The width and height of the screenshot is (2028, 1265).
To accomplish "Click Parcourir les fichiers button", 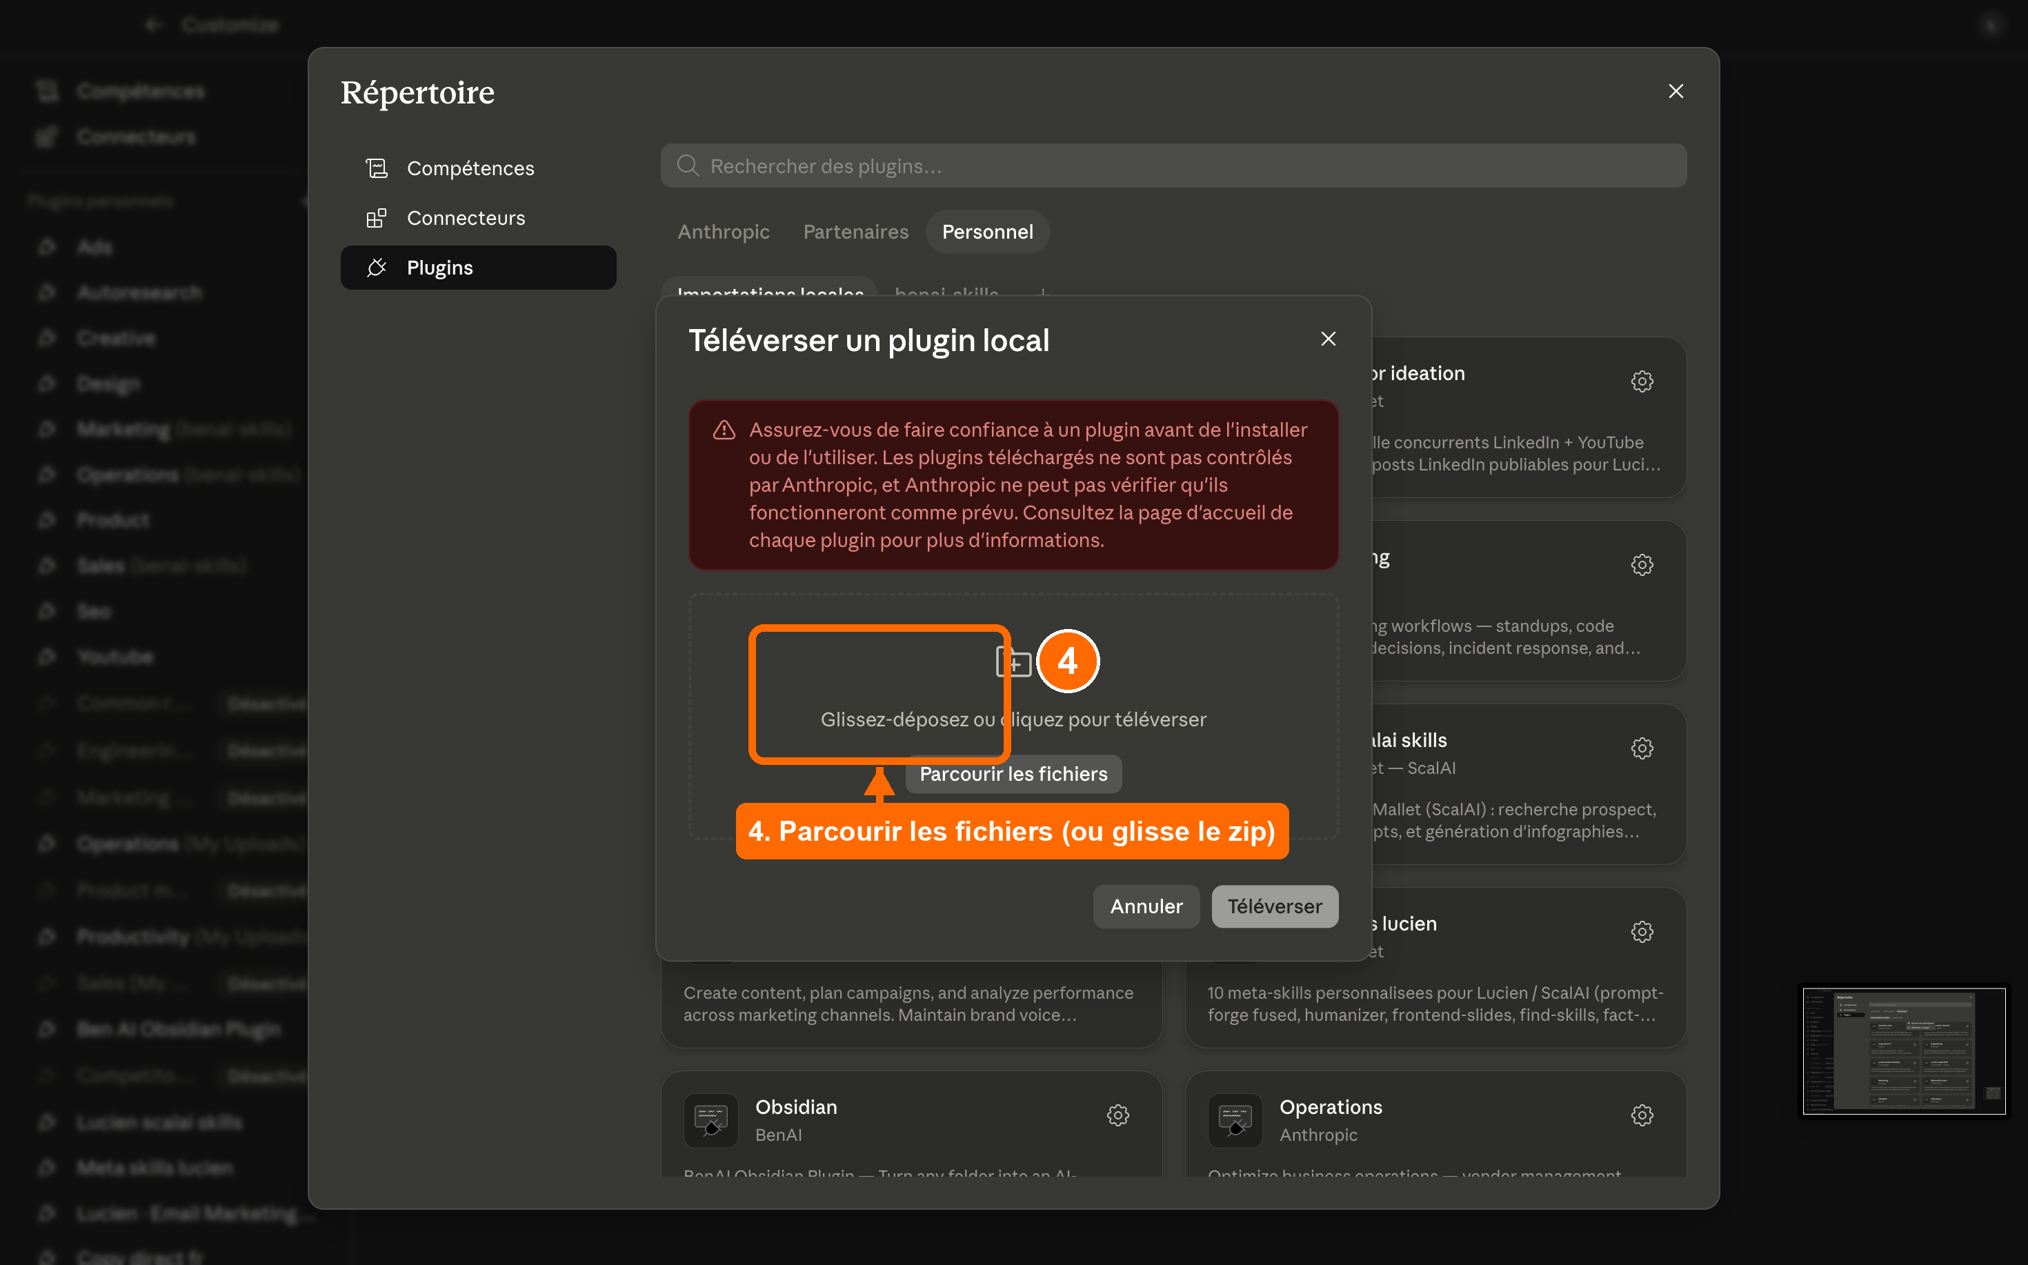I will coord(1013,774).
